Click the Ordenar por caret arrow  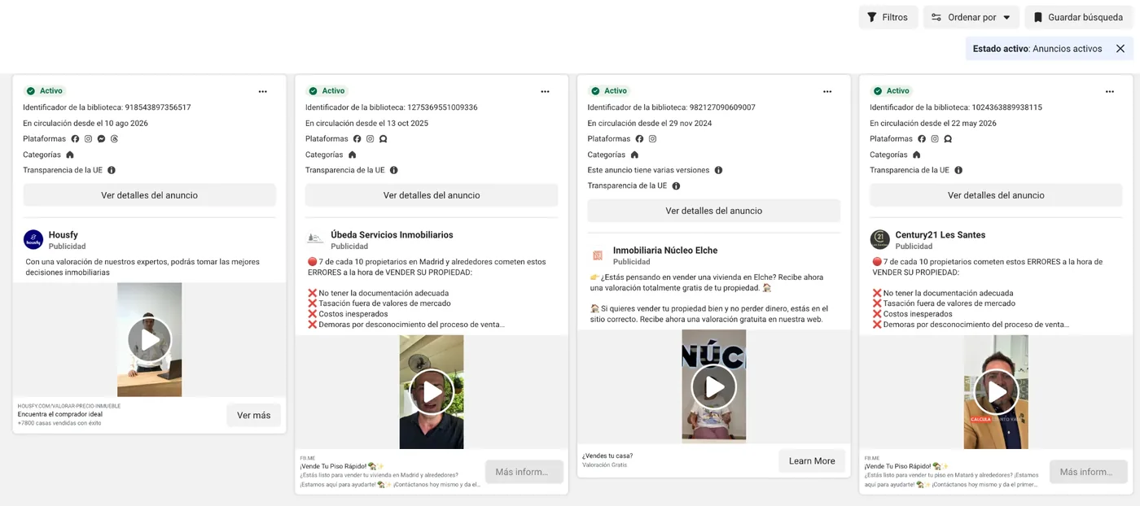[x=1006, y=18]
